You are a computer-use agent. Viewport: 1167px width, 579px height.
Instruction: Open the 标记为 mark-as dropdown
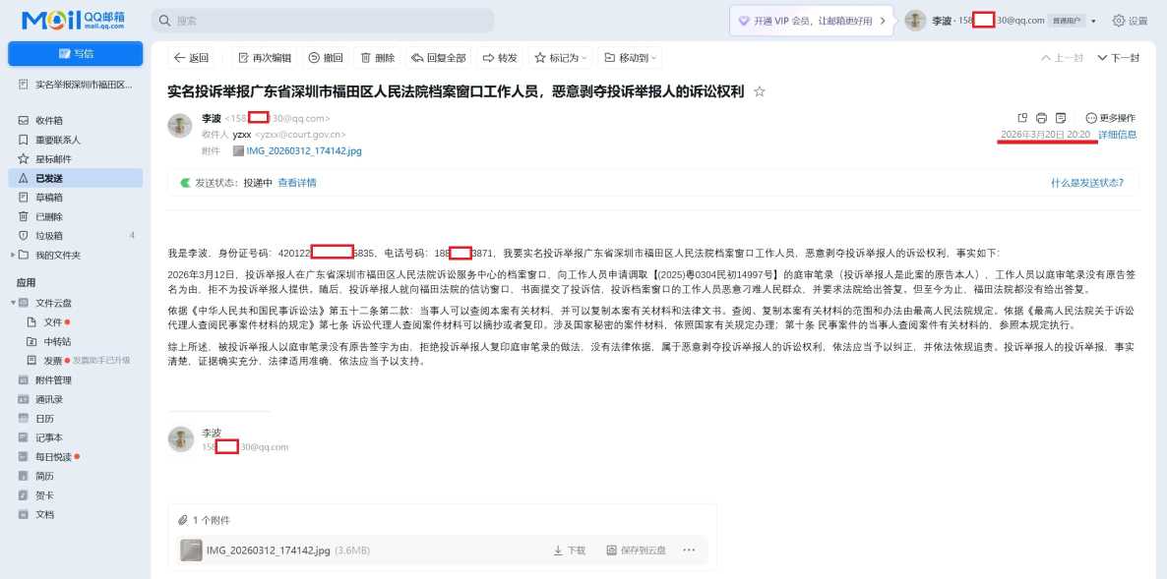pos(558,57)
